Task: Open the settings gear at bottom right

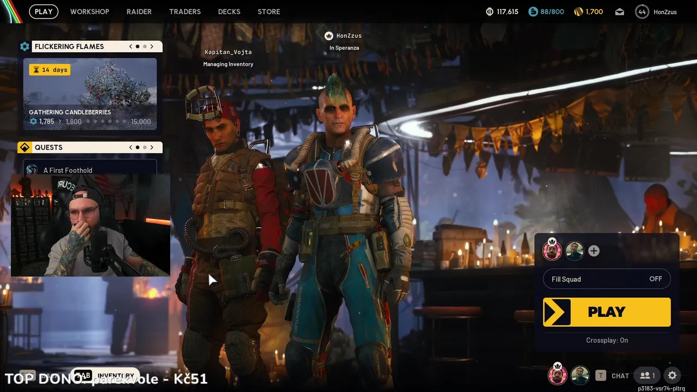Action: click(x=672, y=375)
